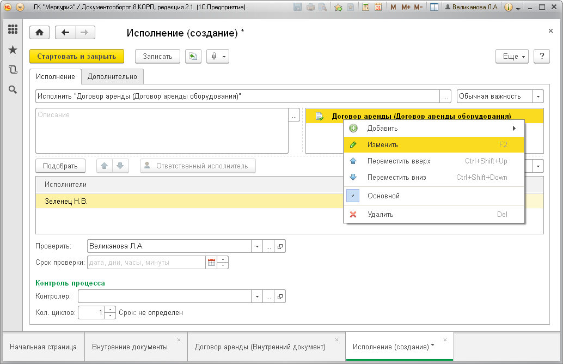This screenshot has width=563, height=364.
Task: Move executor up arrow button
Action: pyautogui.click(x=105, y=166)
